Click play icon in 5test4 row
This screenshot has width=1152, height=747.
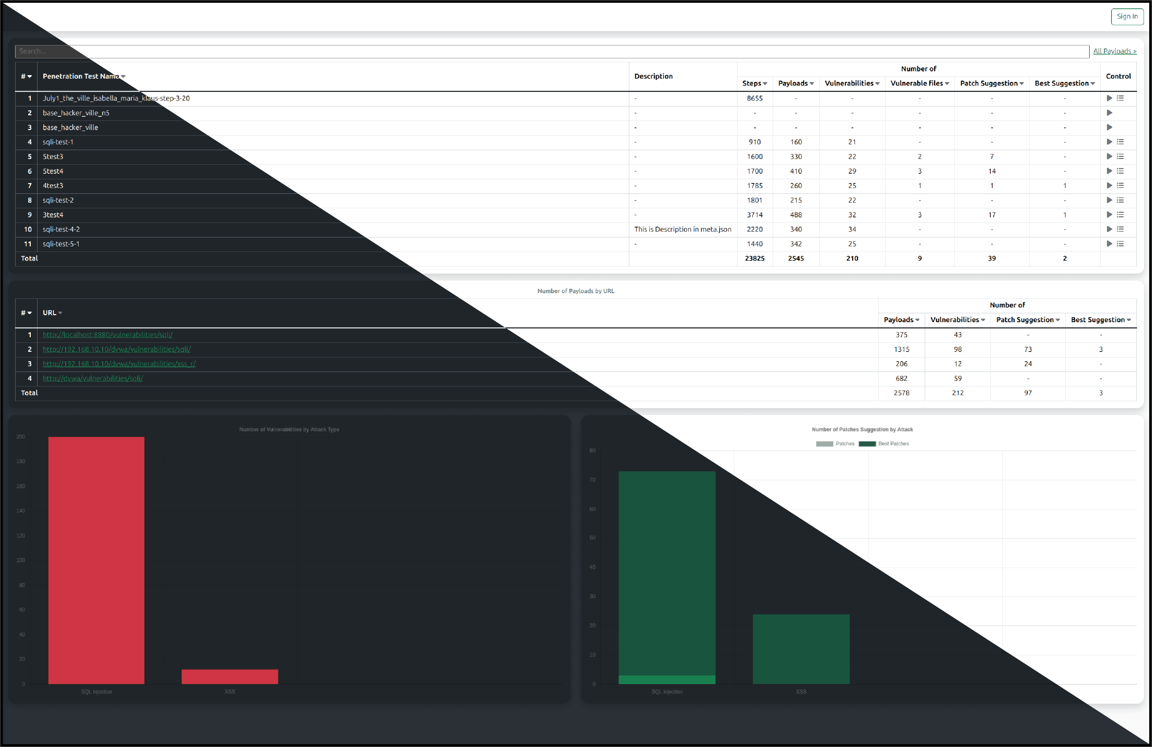click(x=1109, y=171)
